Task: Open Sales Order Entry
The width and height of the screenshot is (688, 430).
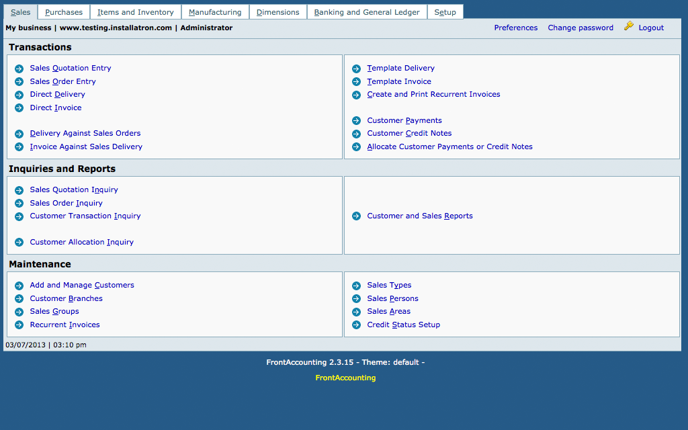Action: [62, 81]
